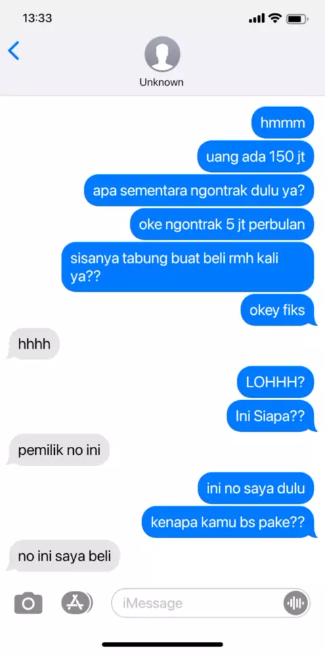Select the received "hhhh" message
Screen dimensions: 325x654
click(x=34, y=344)
